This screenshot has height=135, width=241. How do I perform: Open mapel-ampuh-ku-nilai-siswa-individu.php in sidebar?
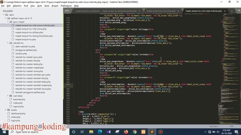(x=35, y=25)
